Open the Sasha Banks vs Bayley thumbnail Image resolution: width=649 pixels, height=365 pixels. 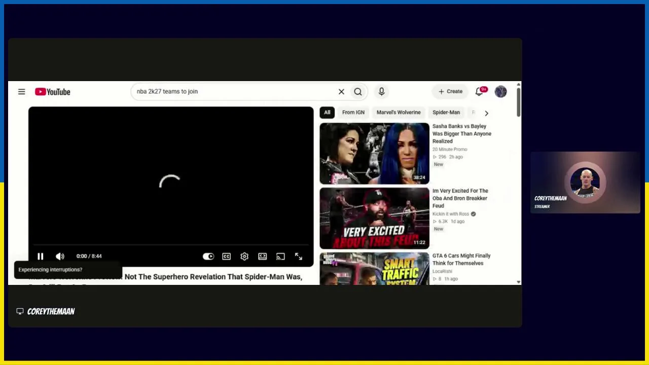click(374, 154)
